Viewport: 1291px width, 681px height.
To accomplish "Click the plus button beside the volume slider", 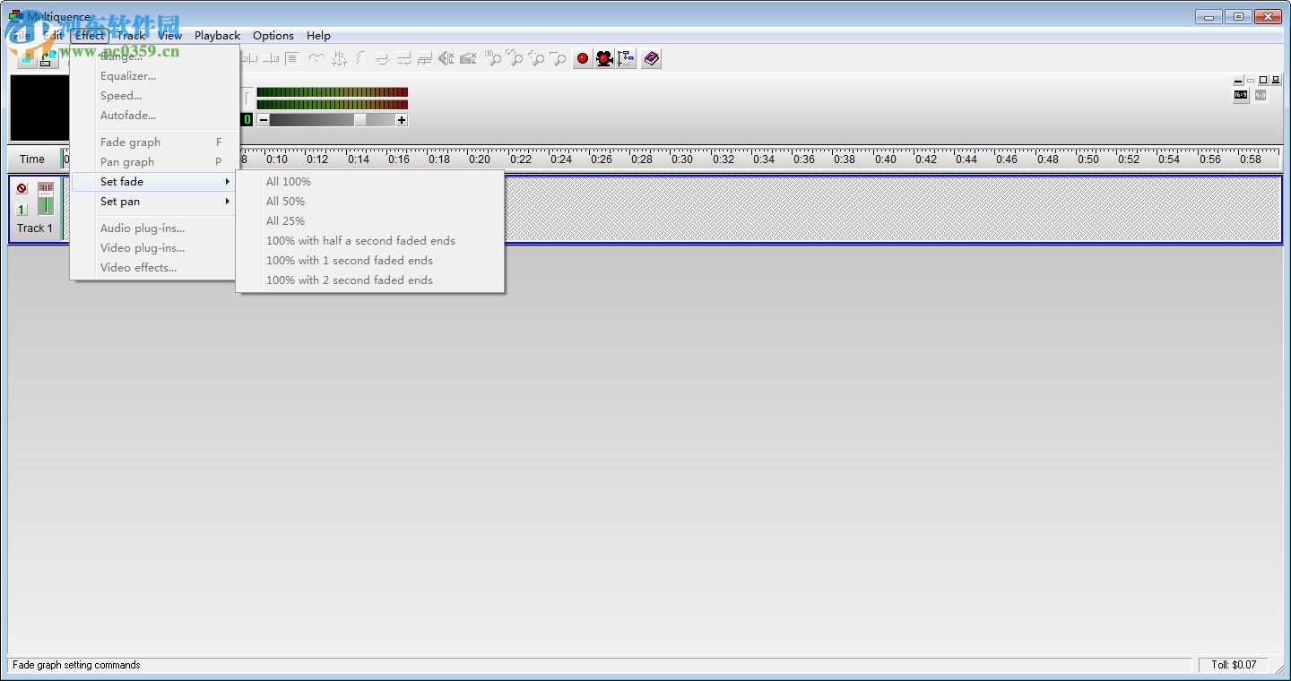I will [402, 120].
